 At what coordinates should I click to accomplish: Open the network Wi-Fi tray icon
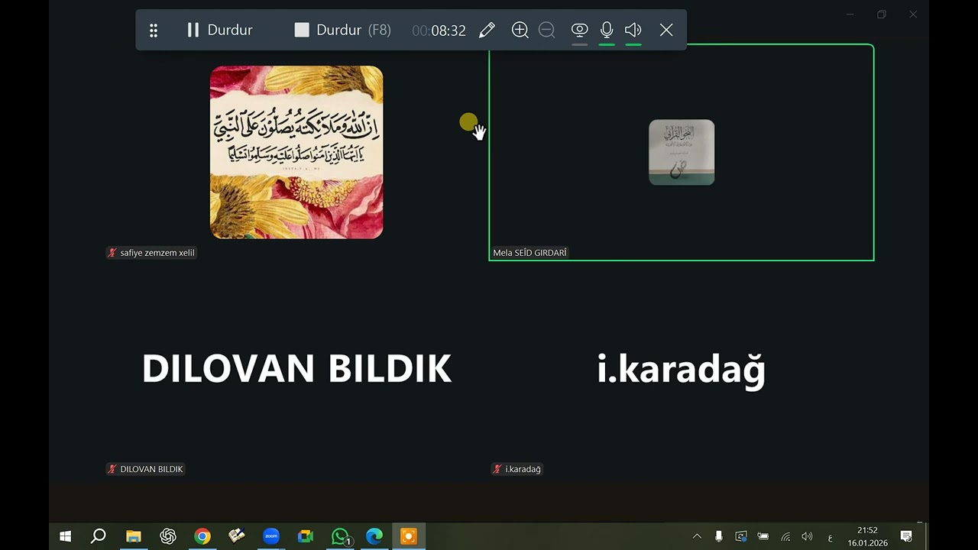pos(785,536)
